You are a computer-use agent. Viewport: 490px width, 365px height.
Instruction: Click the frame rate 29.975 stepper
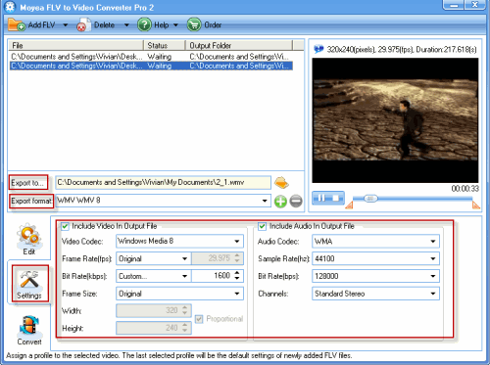pos(237,258)
